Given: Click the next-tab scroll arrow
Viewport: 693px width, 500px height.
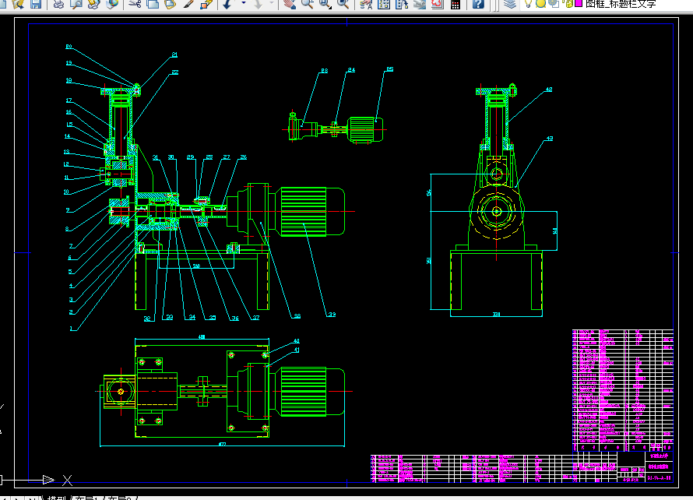Looking at the screenshot, I should (17, 498).
